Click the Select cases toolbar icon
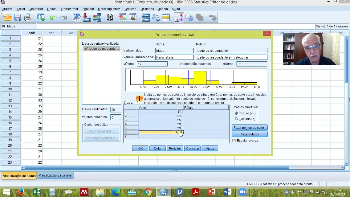This screenshot has height=197, width=350. click(166, 18)
